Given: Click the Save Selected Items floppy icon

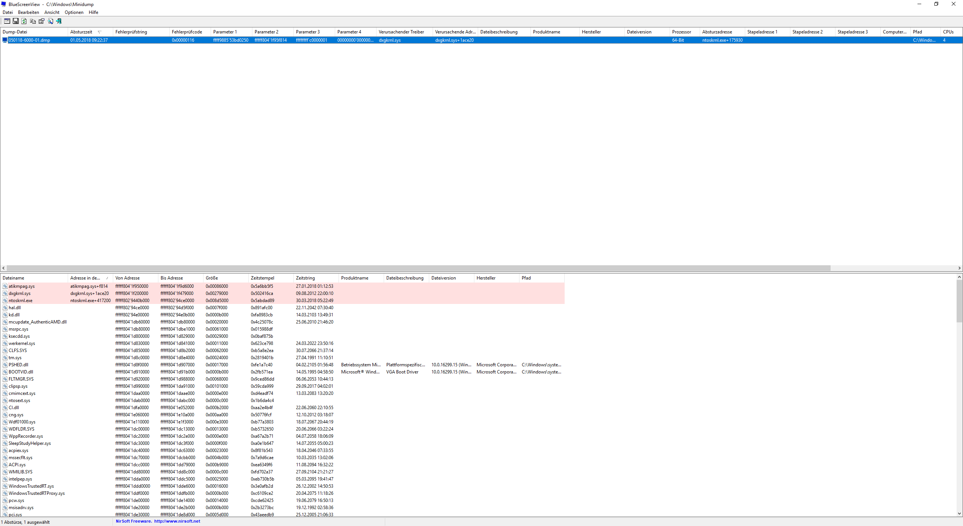Looking at the screenshot, I should click(16, 21).
